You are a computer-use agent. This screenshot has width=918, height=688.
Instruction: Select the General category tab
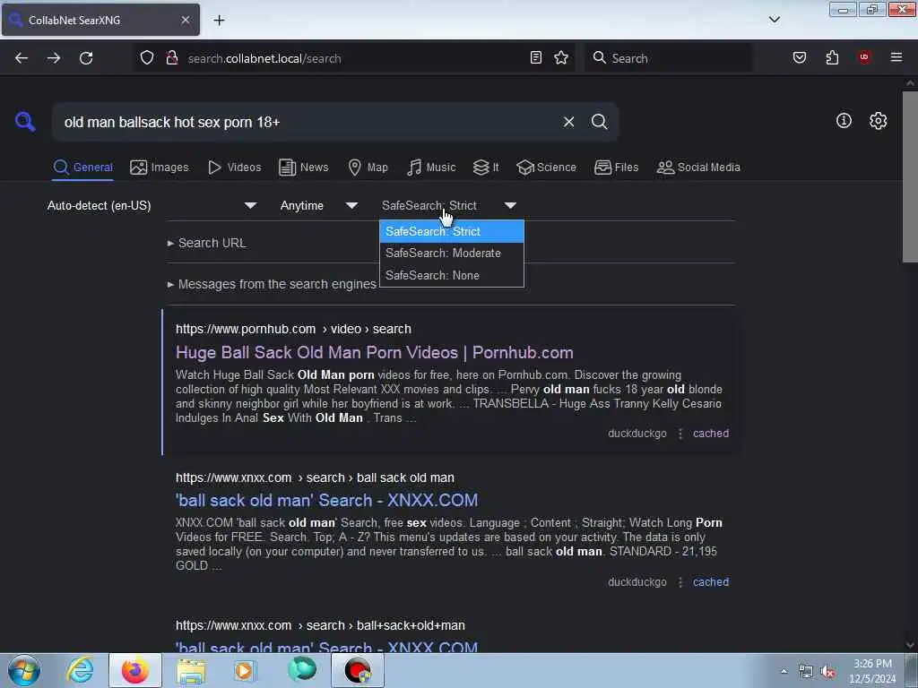point(83,168)
